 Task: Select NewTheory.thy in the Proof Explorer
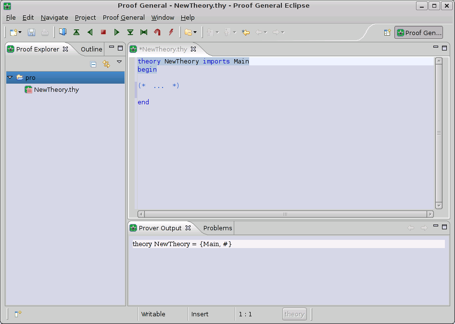point(56,89)
